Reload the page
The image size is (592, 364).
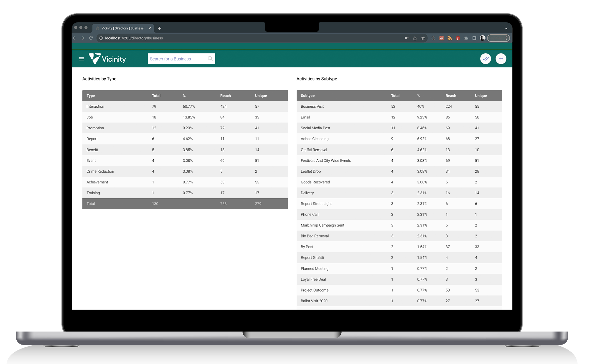(91, 38)
